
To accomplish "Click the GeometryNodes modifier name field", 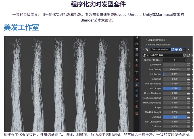I will [160, 50].
